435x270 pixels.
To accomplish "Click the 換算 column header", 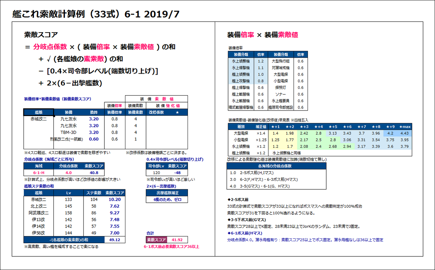I will point(93,112).
